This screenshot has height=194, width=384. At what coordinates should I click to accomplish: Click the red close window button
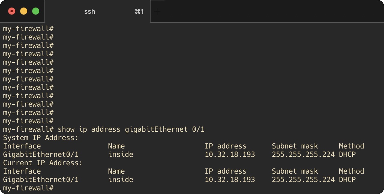(12, 11)
